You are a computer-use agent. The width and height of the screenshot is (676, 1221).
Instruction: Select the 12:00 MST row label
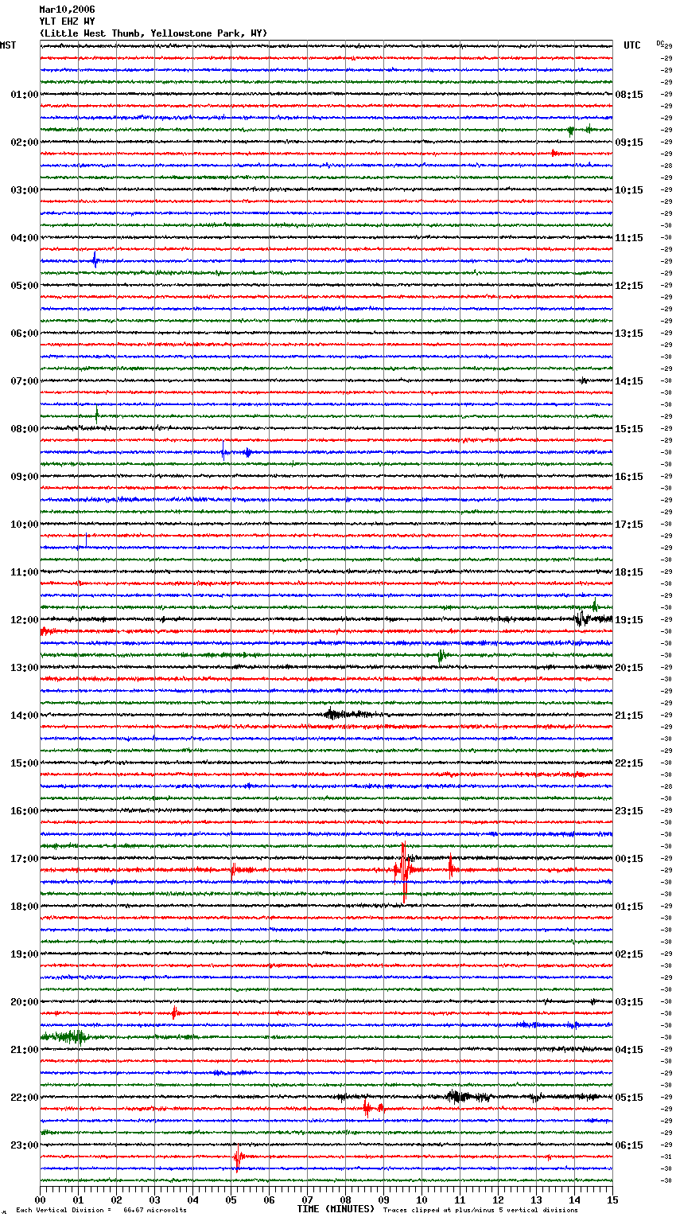click(x=25, y=620)
